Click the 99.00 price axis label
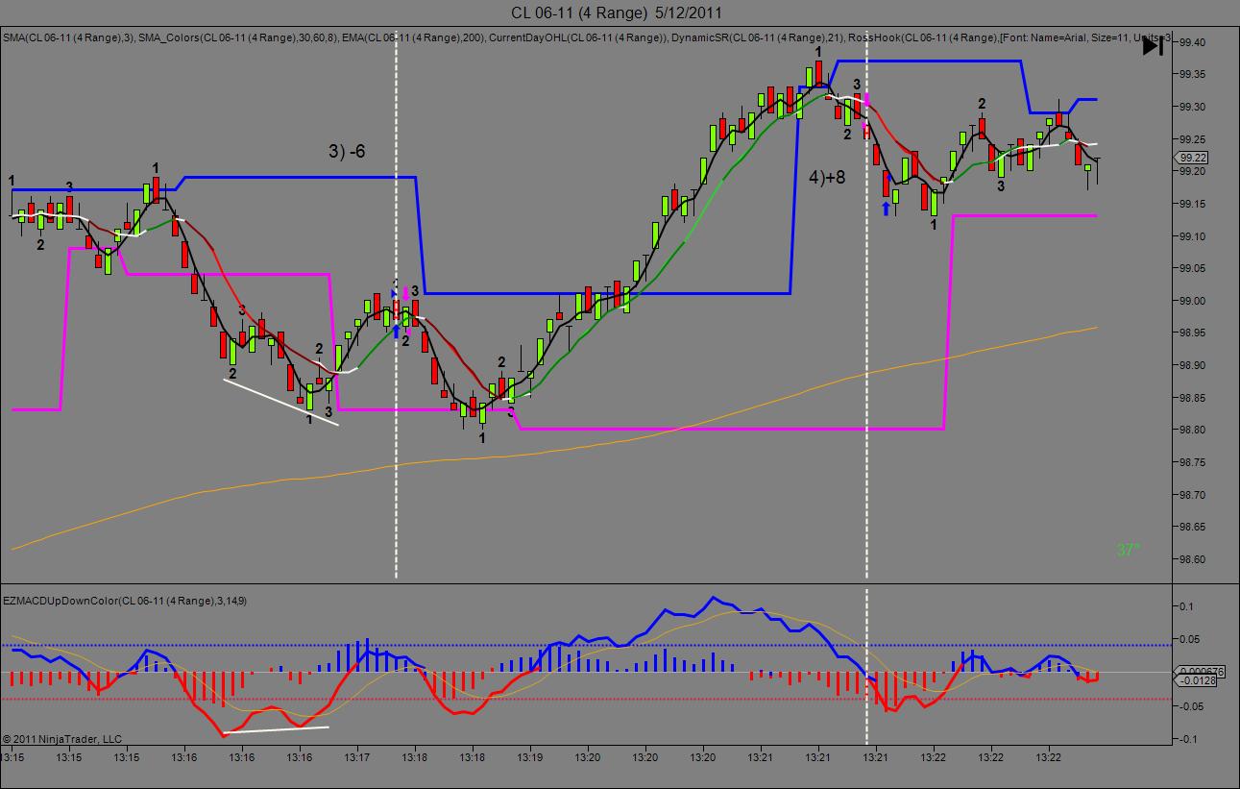The width and height of the screenshot is (1240, 789). 1194,301
